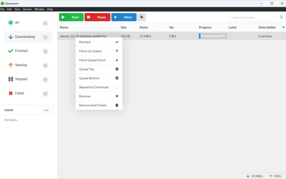Click the search magnifier icon
Image resolution: width=286 pixels, height=179 pixels.
[x=282, y=17]
